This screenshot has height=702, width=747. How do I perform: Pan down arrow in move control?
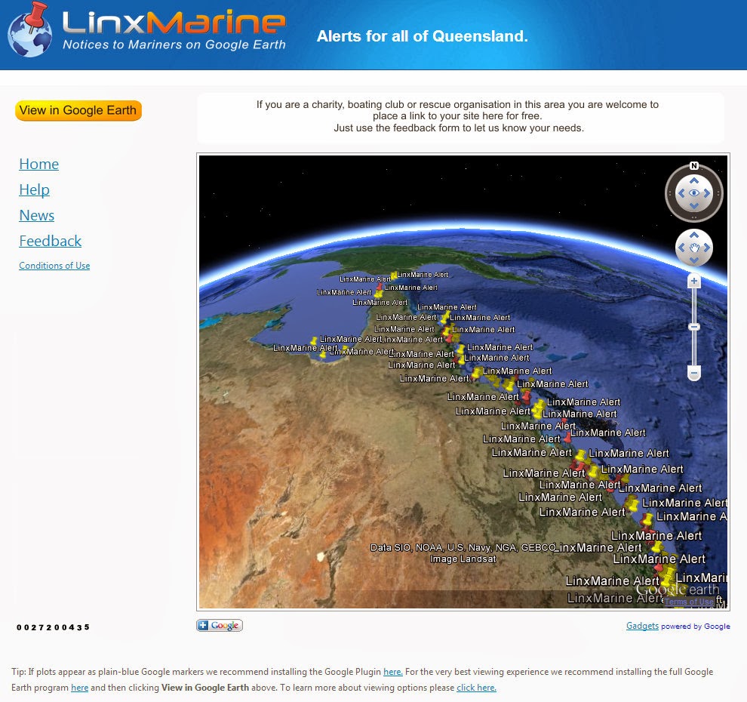693,260
